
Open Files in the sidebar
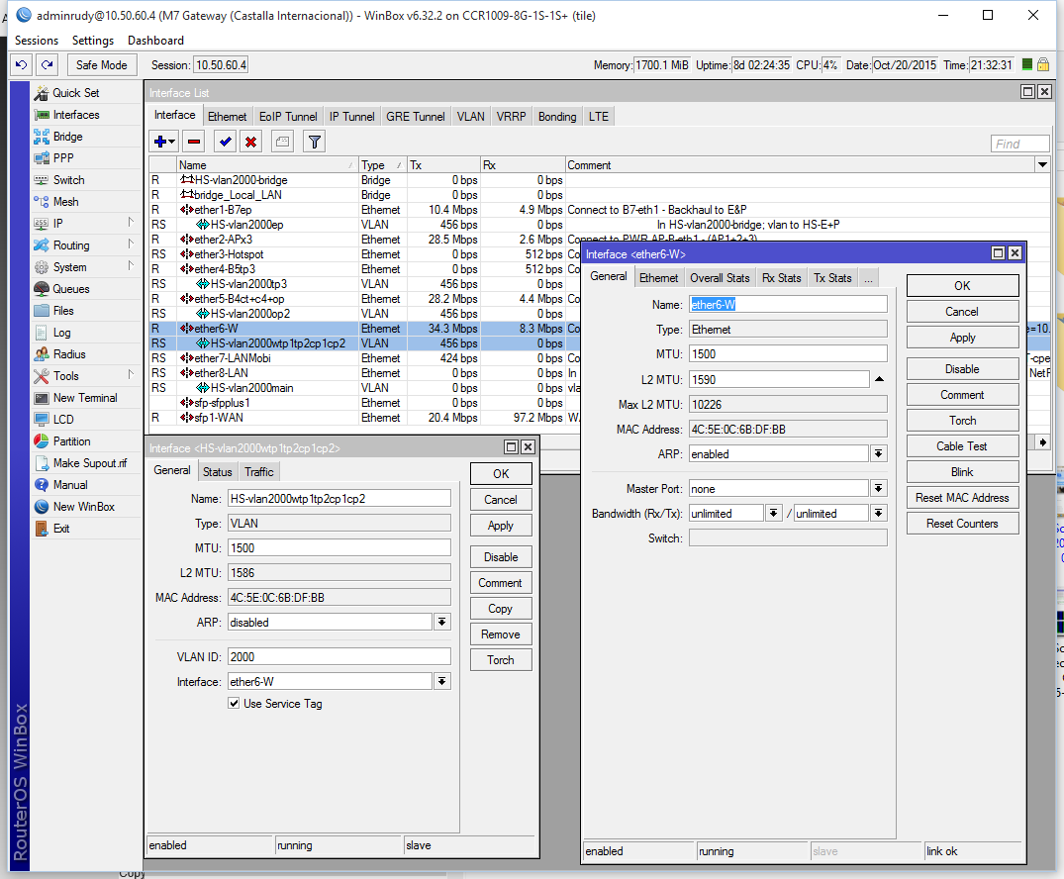click(x=63, y=310)
